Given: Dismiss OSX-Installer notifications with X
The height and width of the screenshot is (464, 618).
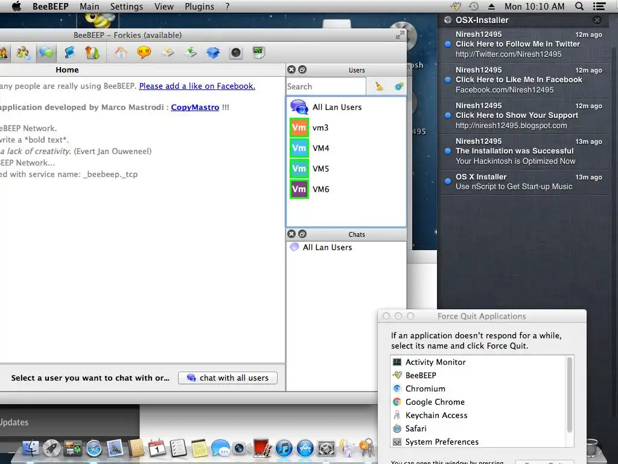Looking at the screenshot, I should coord(597,20).
